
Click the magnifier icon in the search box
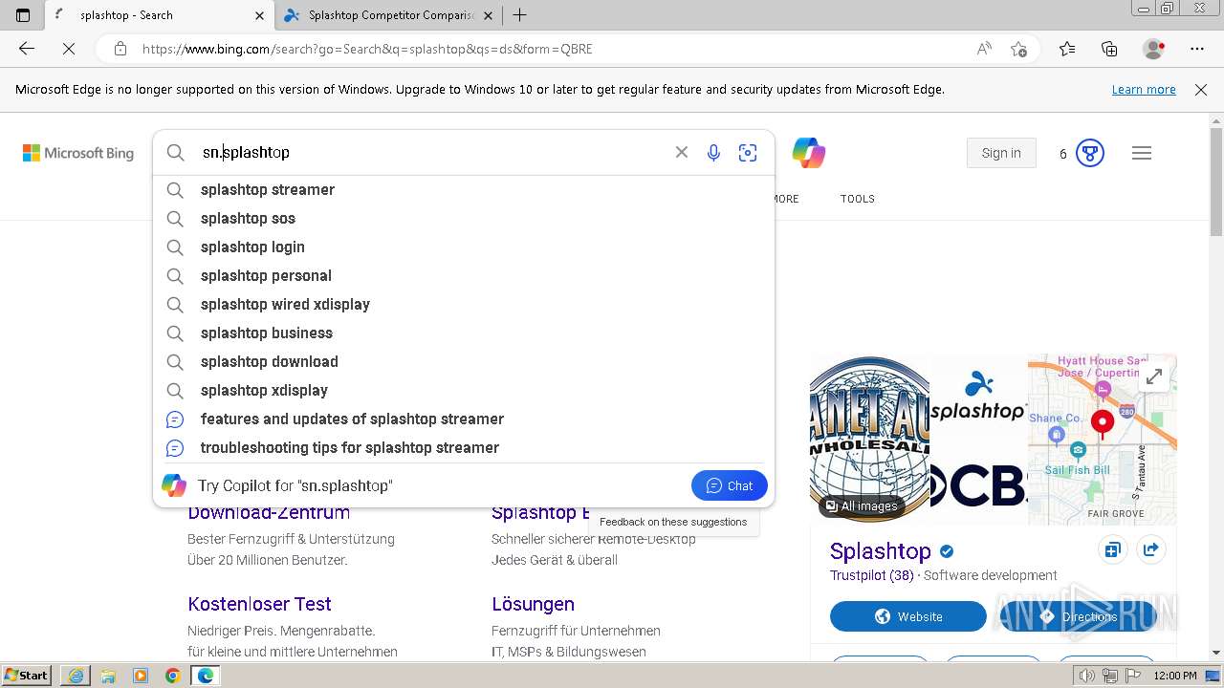coord(176,153)
